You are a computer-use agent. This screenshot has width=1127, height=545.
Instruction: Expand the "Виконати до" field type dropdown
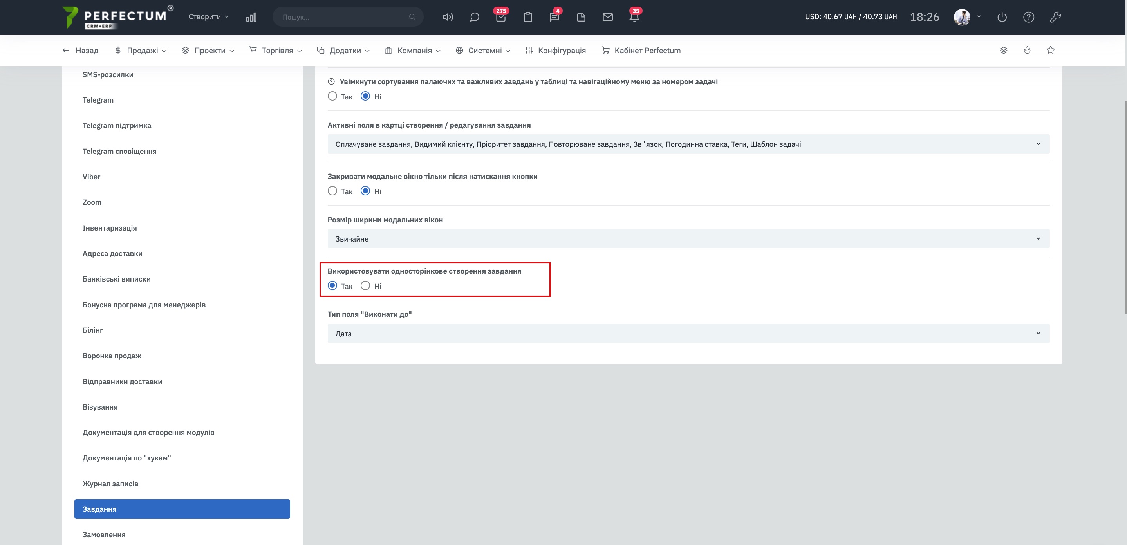tap(688, 333)
